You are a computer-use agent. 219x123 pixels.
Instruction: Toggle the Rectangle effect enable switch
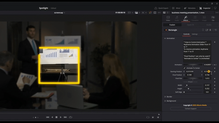[x=166, y=30]
